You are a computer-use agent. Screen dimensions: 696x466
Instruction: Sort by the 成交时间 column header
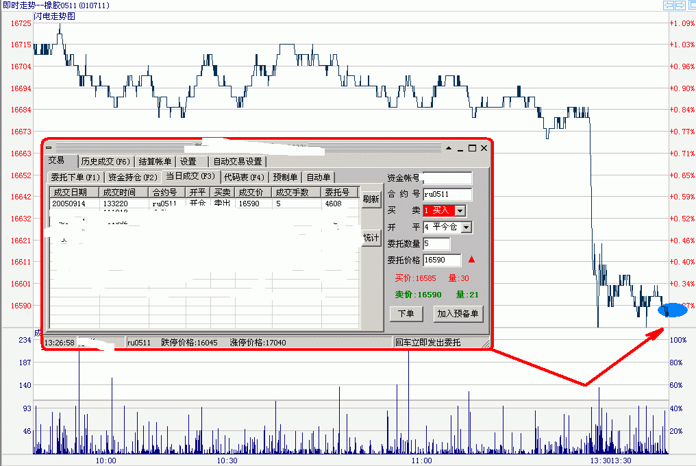tap(123, 193)
